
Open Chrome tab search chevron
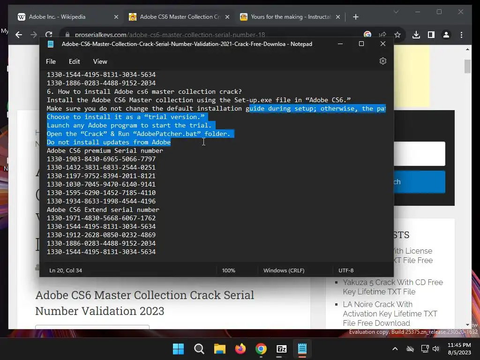click(x=396, y=12)
